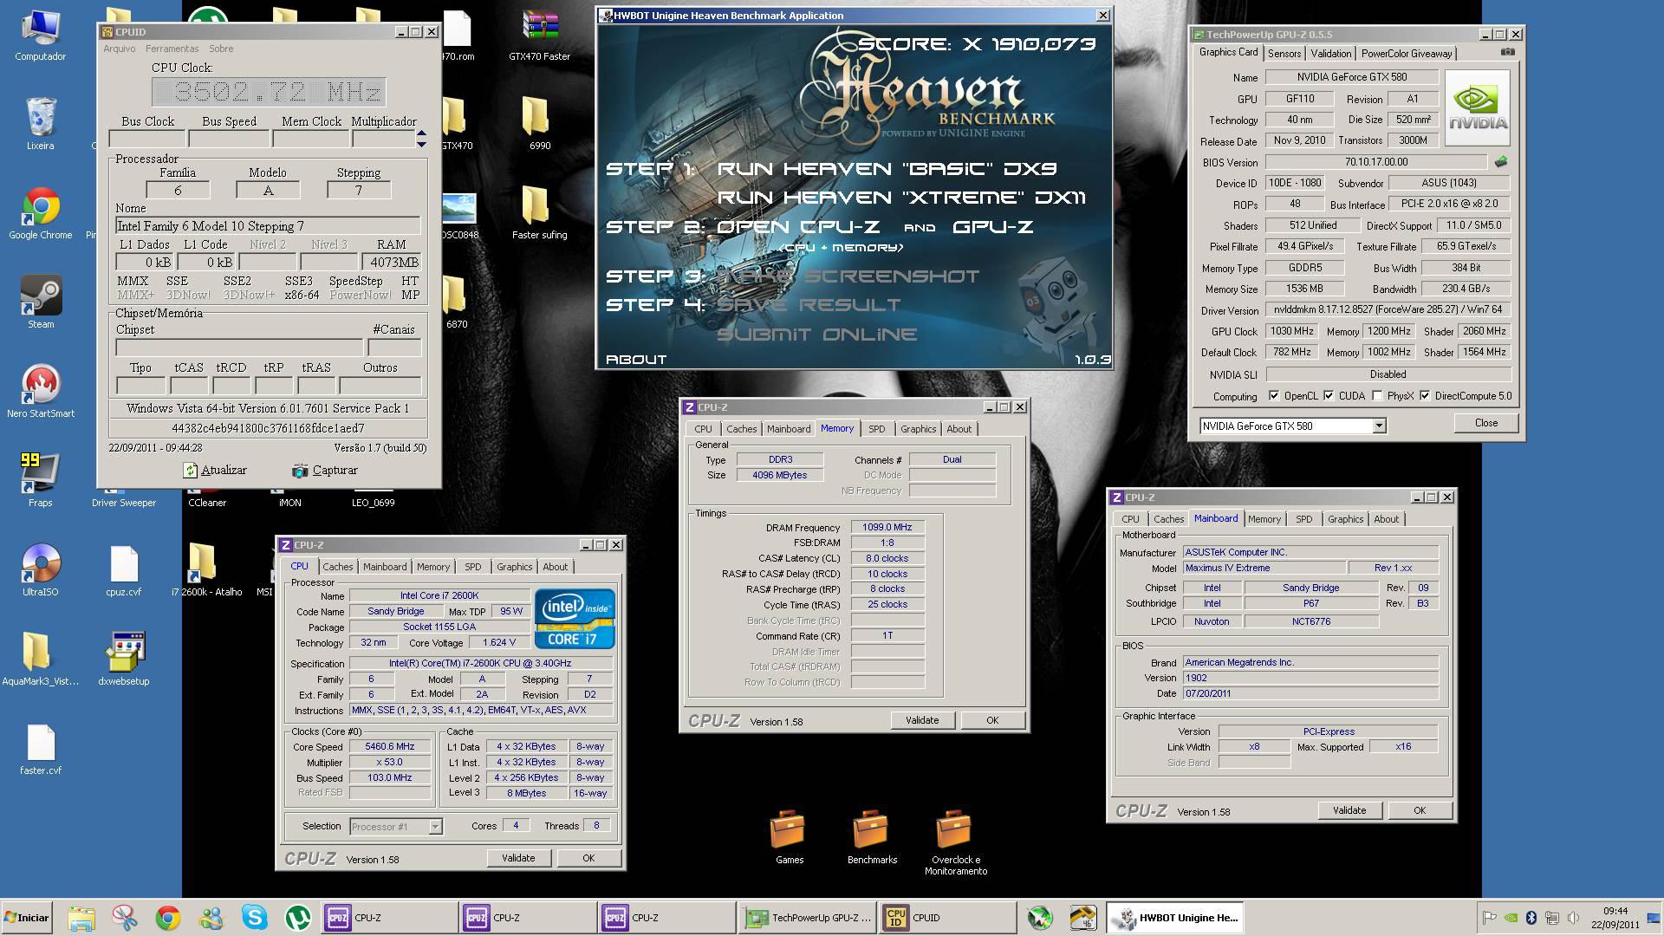Select SPD tab in memory CPU-Z window
Image resolution: width=1664 pixels, height=936 pixels.
(x=877, y=429)
